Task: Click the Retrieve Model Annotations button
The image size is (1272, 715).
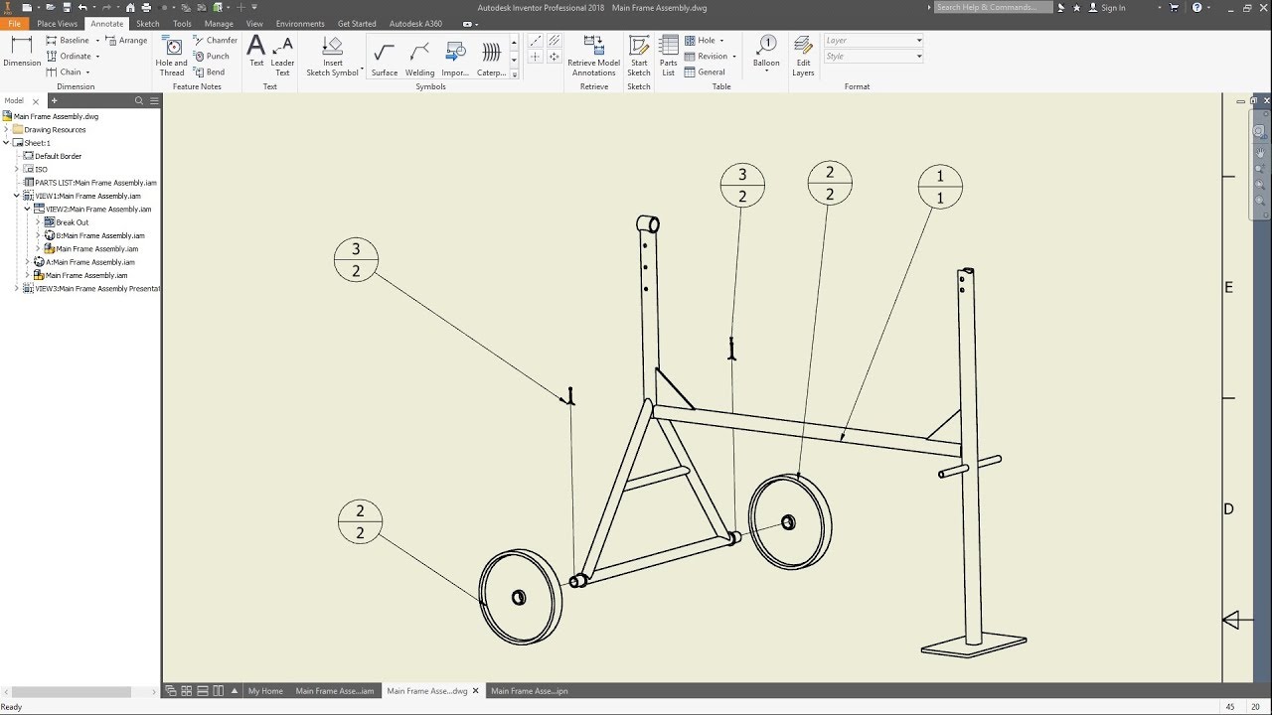Action: [593, 55]
